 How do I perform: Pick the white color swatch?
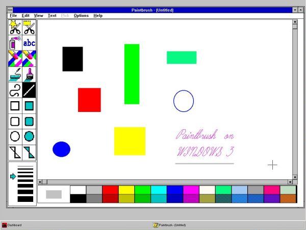pyautogui.click(x=78, y=190)
